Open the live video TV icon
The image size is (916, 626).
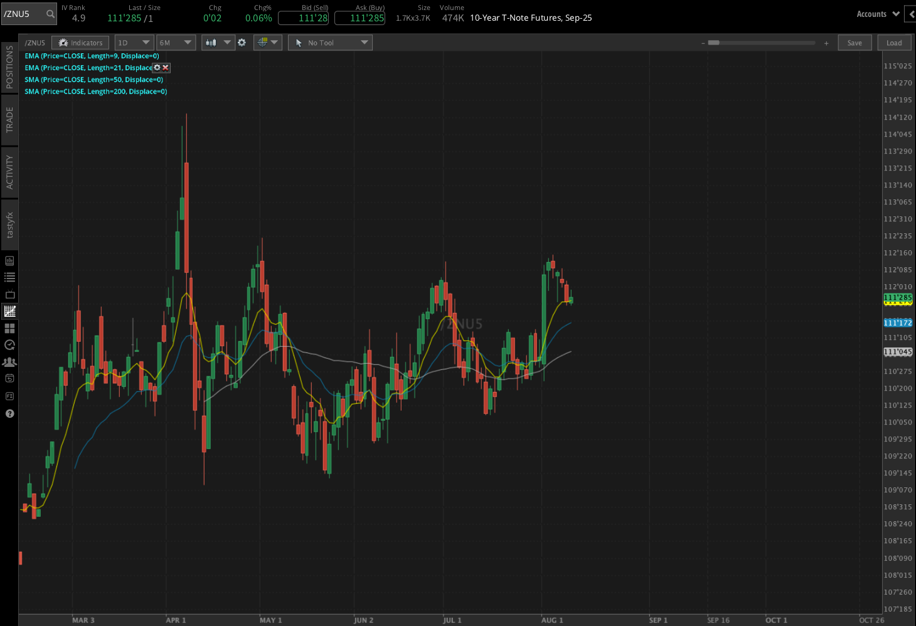pyautogui.click(x=9, y=294)
